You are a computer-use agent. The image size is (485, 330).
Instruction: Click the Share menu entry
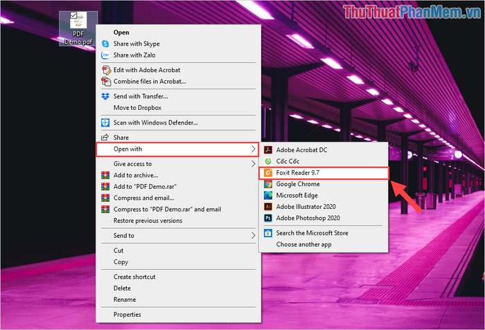178,138
